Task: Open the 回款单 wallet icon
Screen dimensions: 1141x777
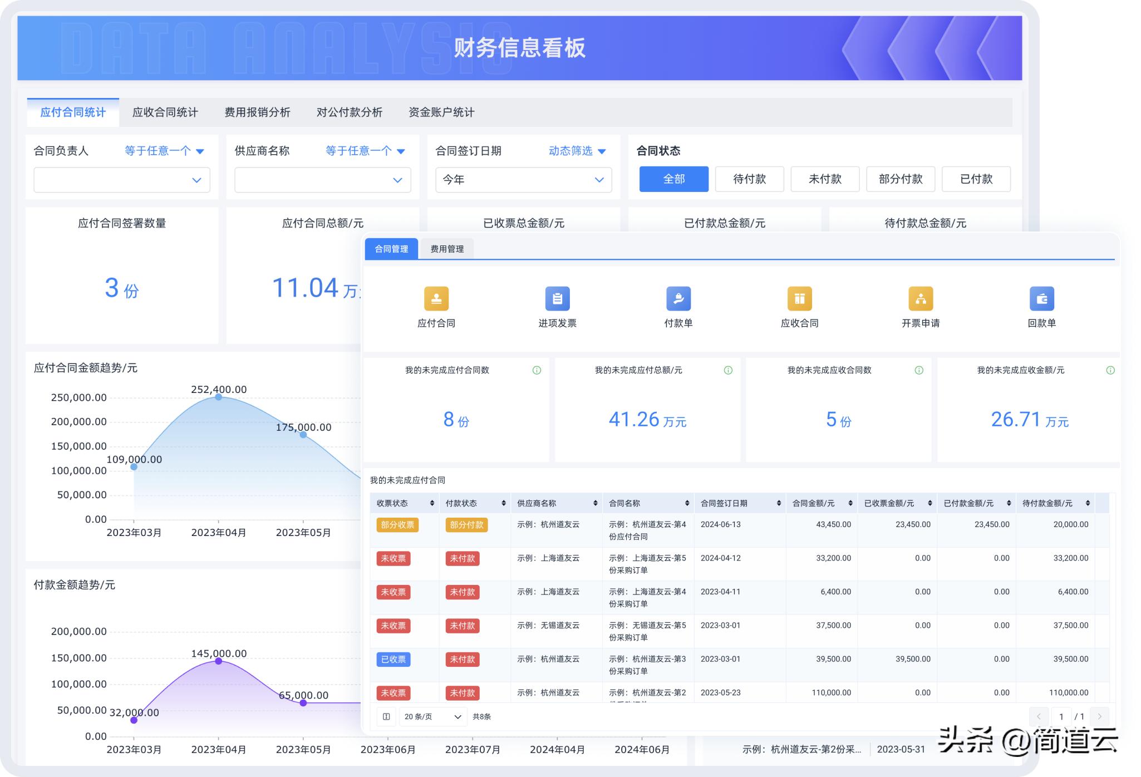Action: 1041,299
